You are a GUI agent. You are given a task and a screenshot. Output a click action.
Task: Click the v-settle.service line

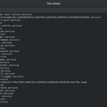(11, 26)
